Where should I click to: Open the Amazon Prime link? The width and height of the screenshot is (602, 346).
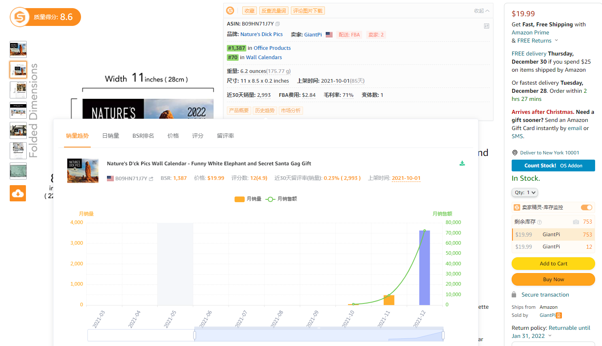coord(530,32)
